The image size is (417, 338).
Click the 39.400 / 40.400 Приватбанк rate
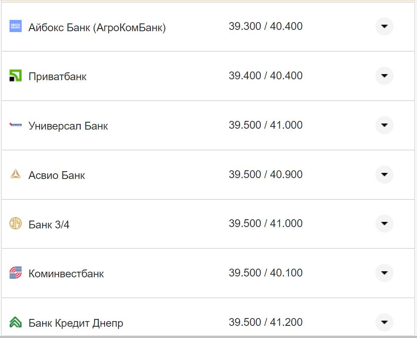[266, 76]
